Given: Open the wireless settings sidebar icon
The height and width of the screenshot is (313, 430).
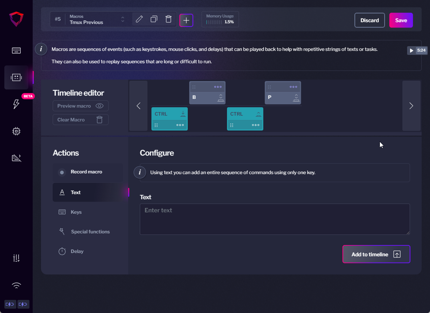Looking at the screenshot, I should pos(16,285).
